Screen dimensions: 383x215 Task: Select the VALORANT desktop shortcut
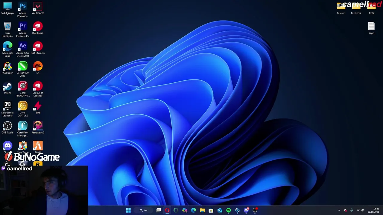point(38,8)
